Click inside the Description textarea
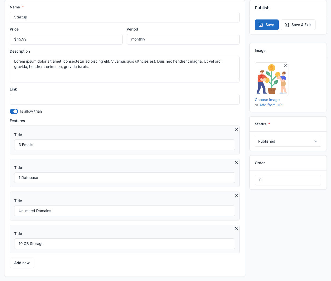 coord(125,69)
